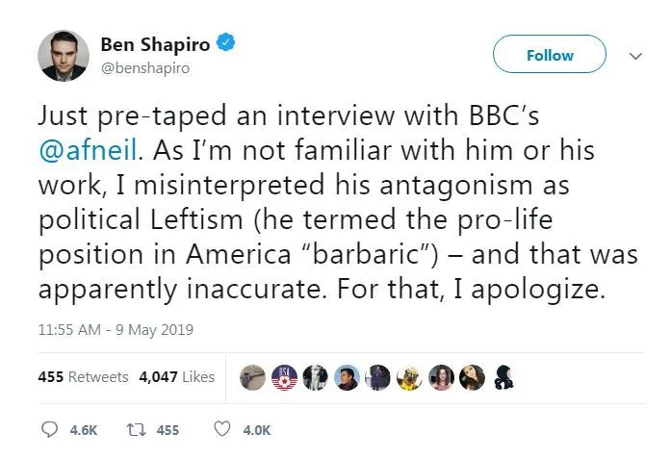Open Ben Shapiro's profile picture
The width and height of the screenshot is (671, 459).
pyautogui.click(x=64, y=55)
